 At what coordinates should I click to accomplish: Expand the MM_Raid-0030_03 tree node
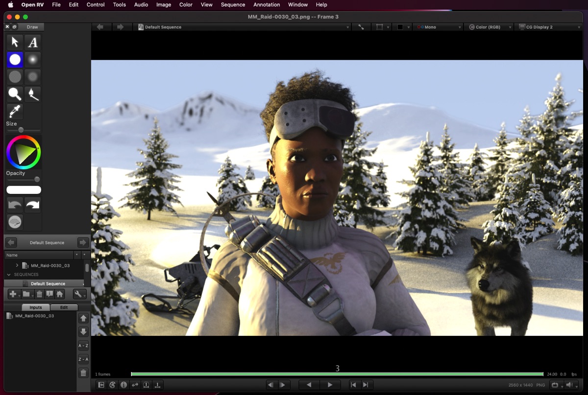coord(17,265)
